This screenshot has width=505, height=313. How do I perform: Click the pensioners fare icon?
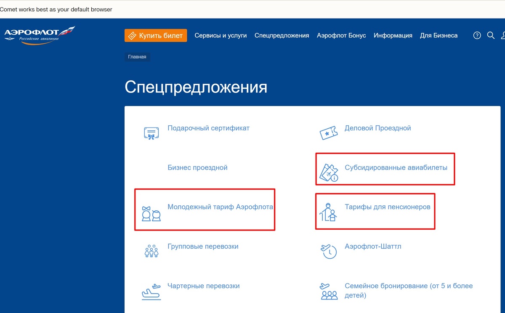(x=328, y=212)
